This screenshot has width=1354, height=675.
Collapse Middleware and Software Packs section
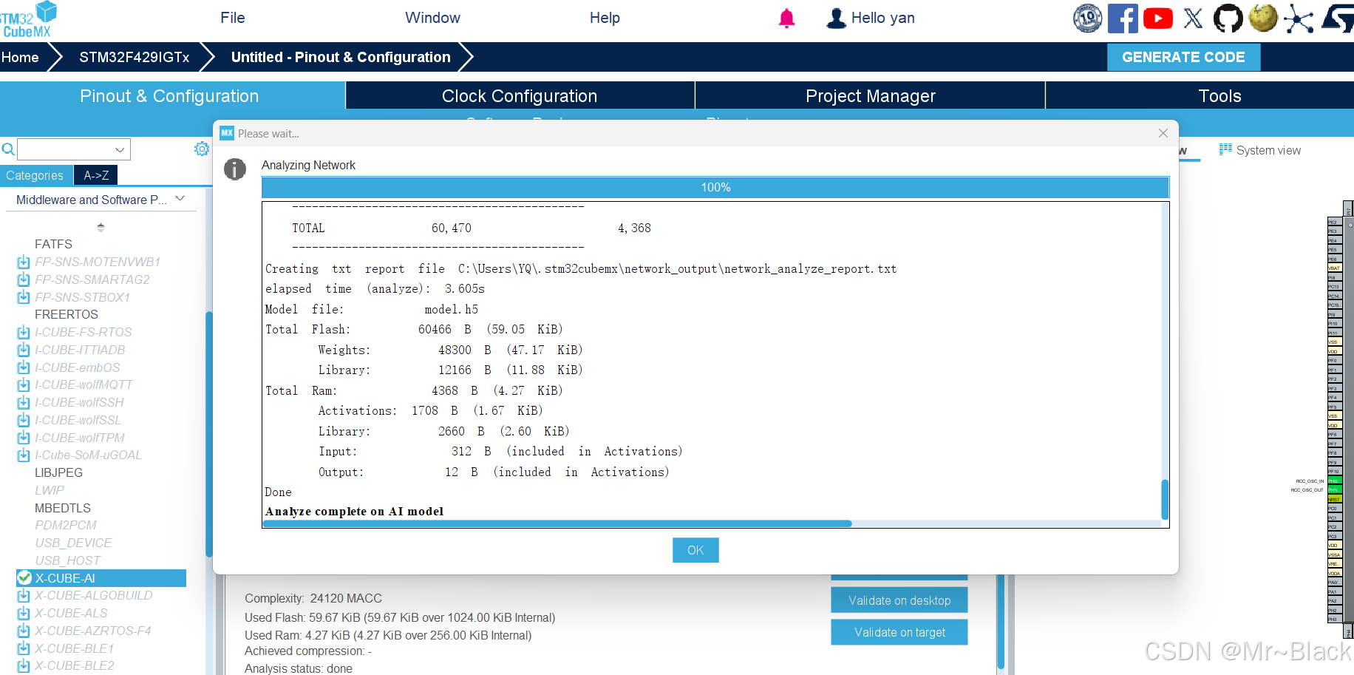pos(180,199)
